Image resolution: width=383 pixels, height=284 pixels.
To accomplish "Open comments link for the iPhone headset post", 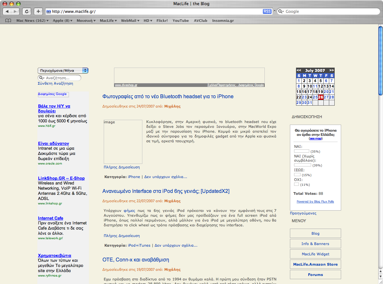I will [x=166, y=177].
